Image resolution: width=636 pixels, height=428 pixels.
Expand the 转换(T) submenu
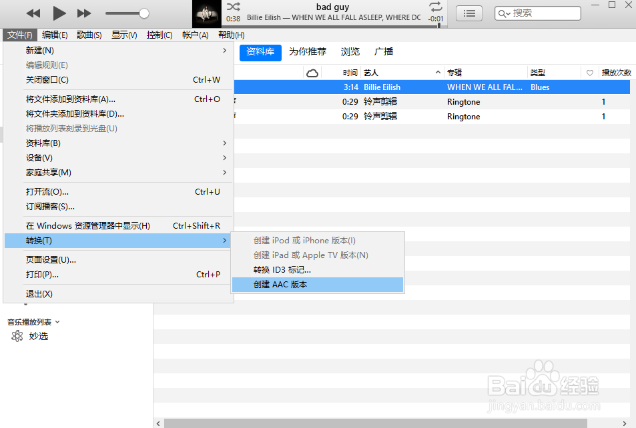[118, 241]
